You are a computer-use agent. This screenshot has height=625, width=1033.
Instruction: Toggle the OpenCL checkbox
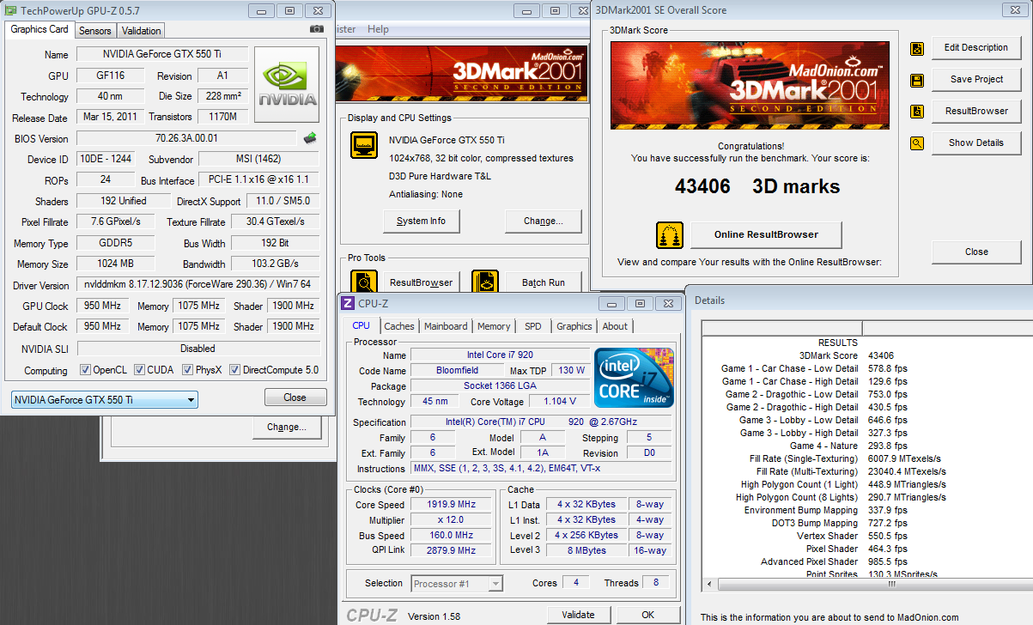[x=85, y=370]
